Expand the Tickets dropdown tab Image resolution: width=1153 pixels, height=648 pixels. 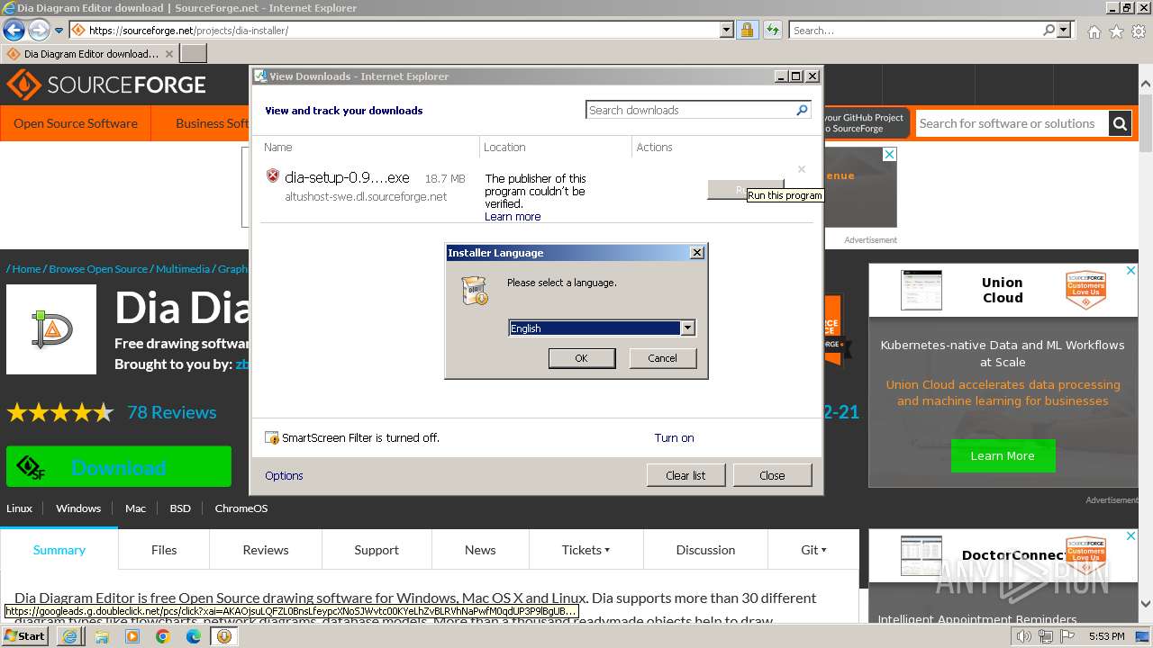[x=586, y=550]
